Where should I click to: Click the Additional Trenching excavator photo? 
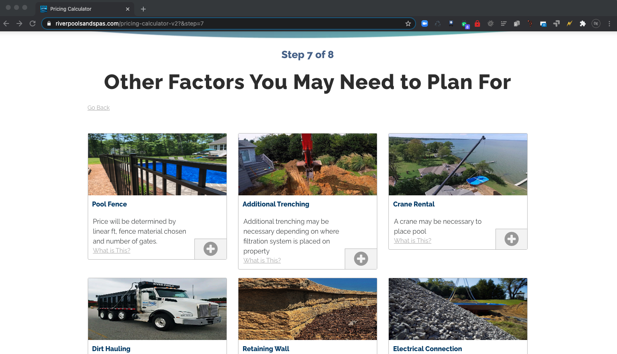pos(308,164)
